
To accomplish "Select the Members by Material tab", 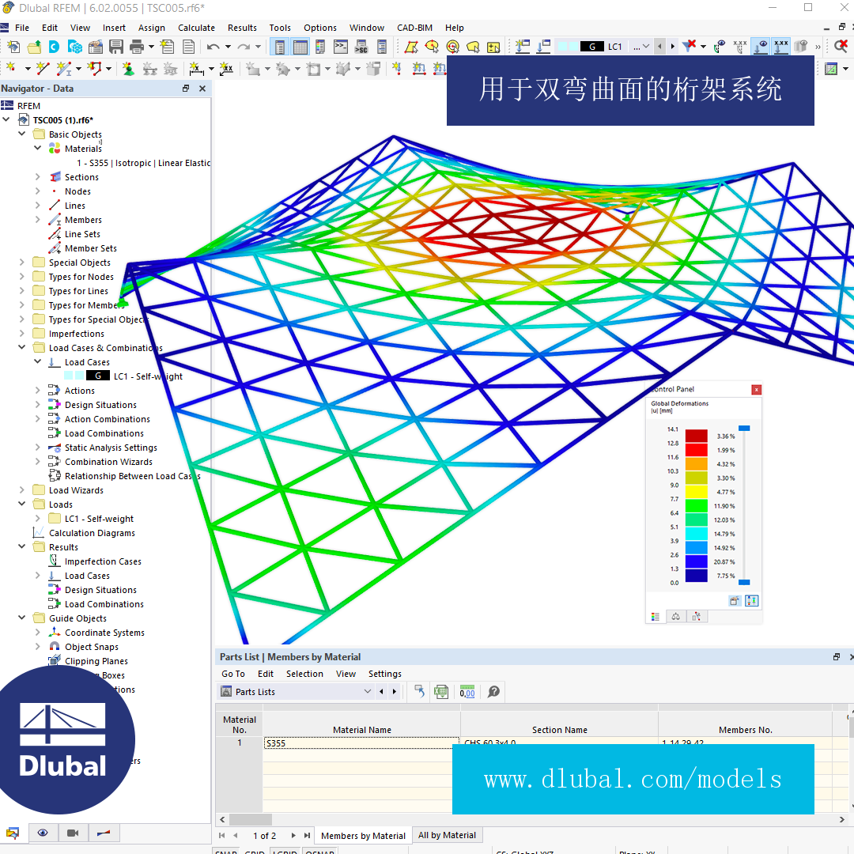I will pos(363,836).
